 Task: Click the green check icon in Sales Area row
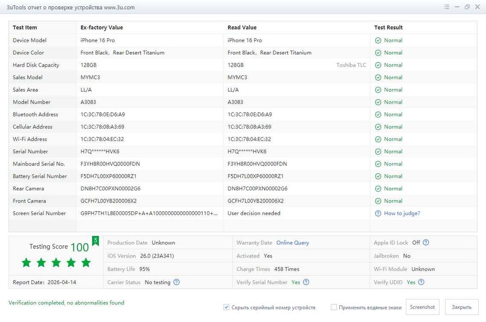click(x=378, y=90)
